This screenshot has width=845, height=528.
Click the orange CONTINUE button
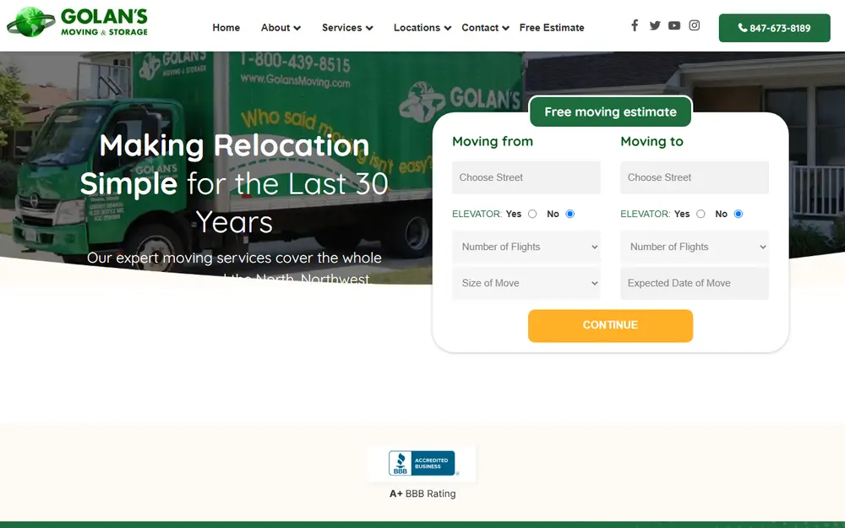pyautogui.click(x=611, y=325)
